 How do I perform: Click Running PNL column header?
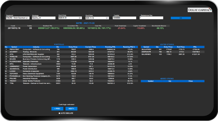110,47
